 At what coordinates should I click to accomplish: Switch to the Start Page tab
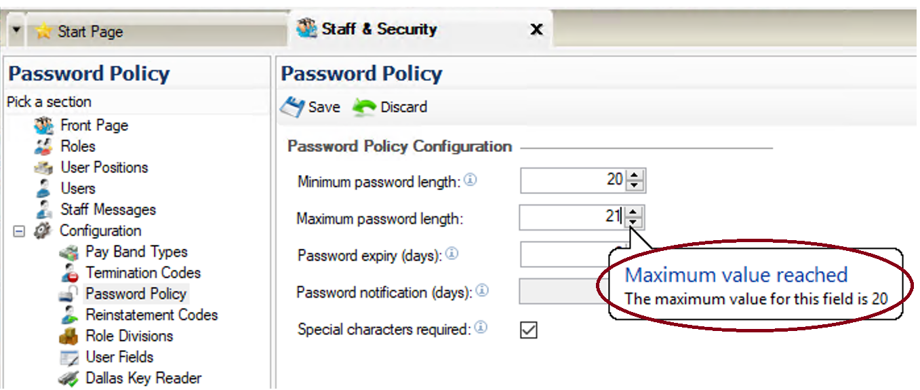pyautogui.click(x=79, y=31)
